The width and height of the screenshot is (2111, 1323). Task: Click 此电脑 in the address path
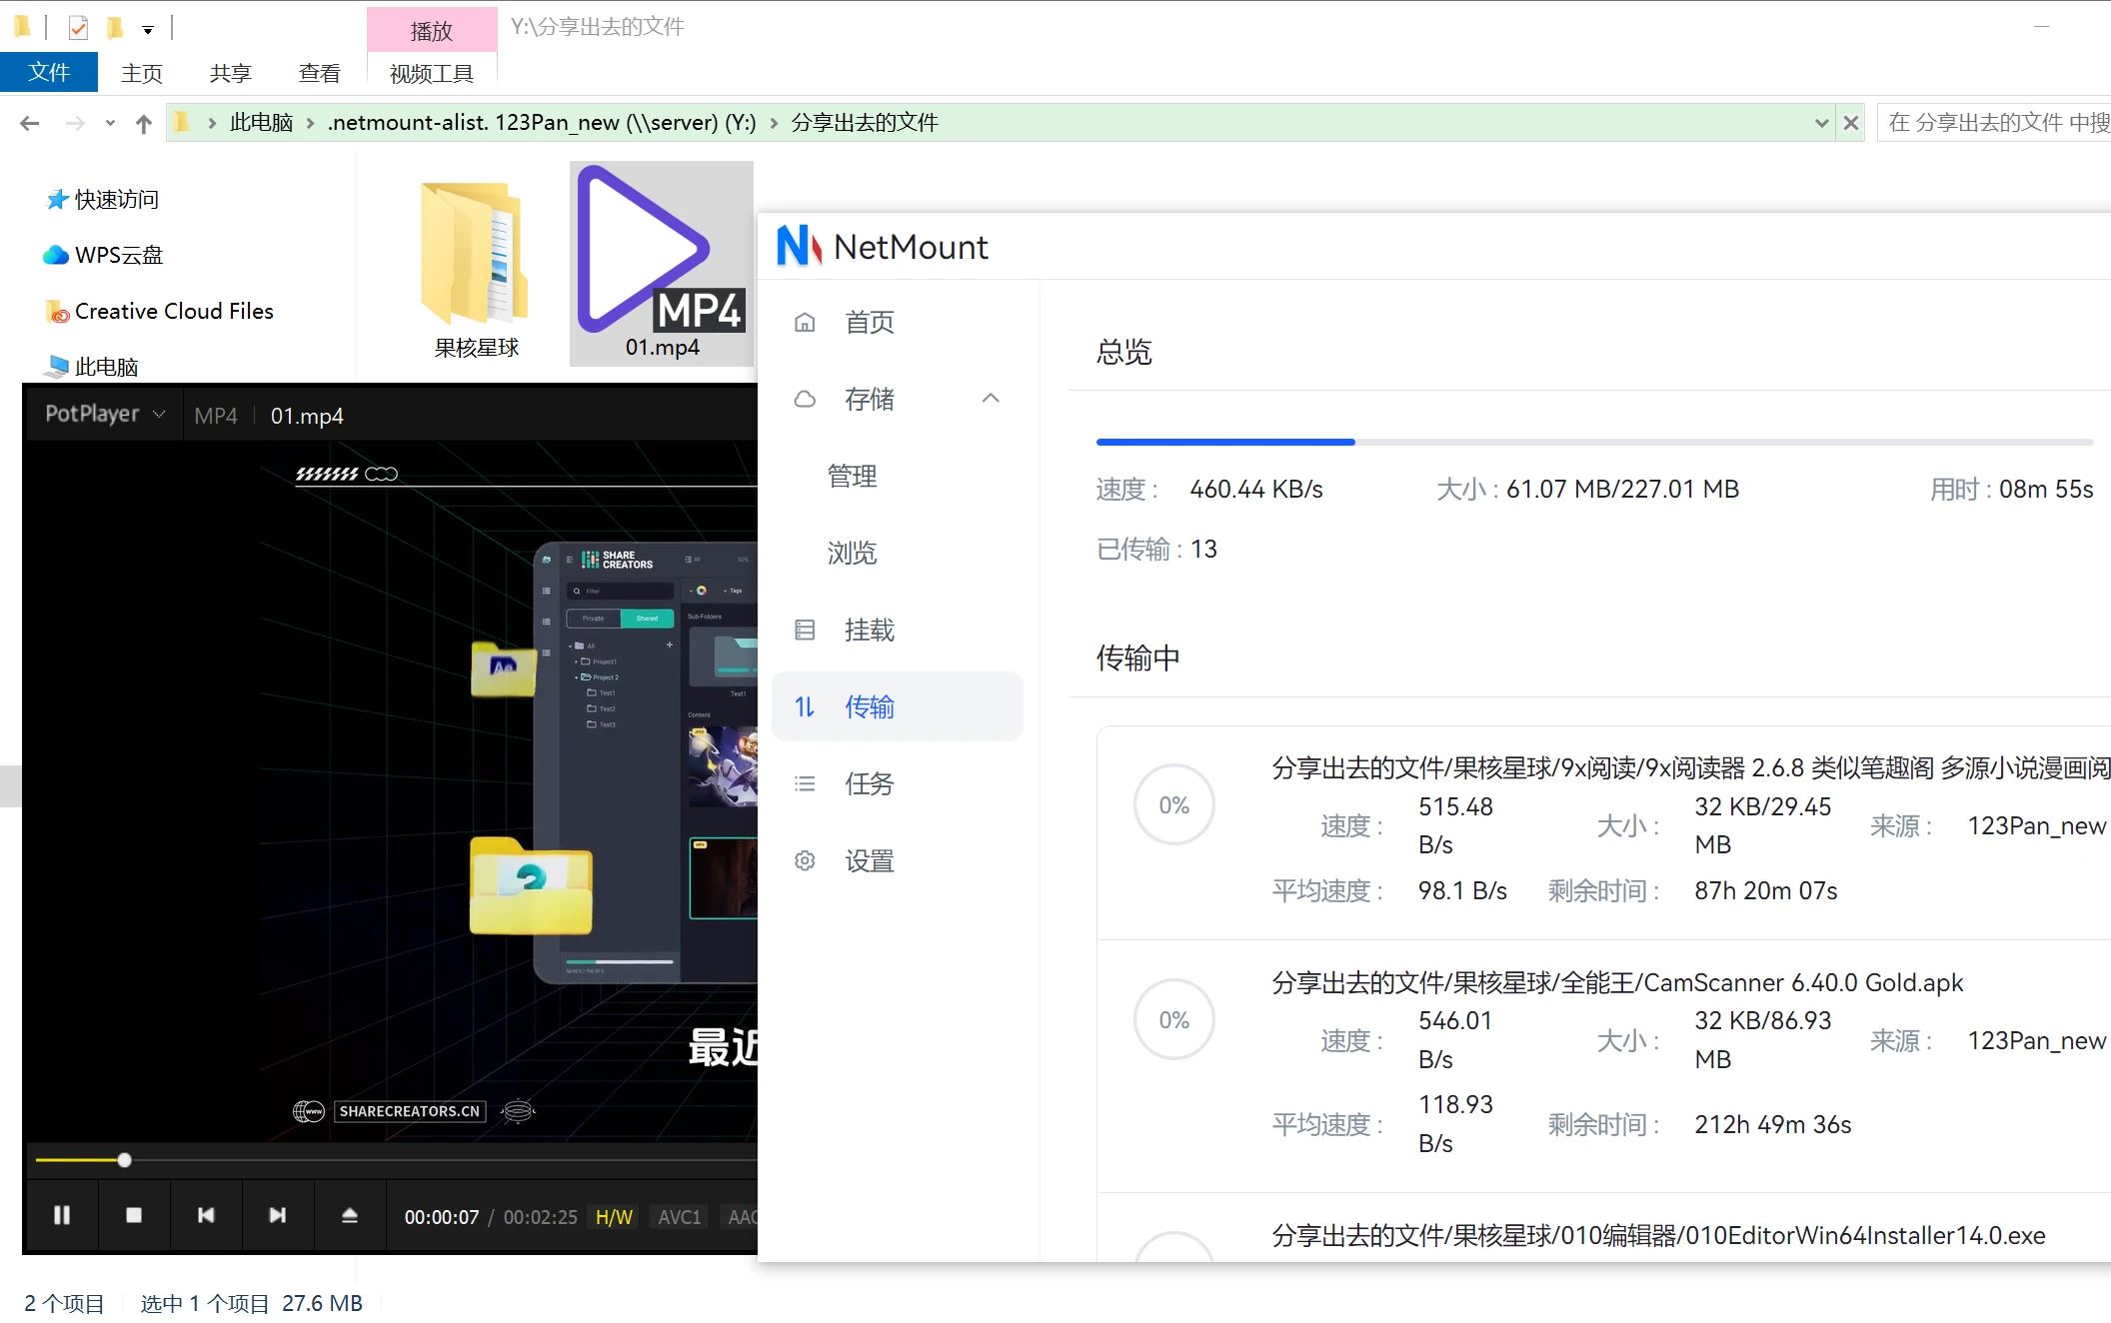[x=262, y=122]
